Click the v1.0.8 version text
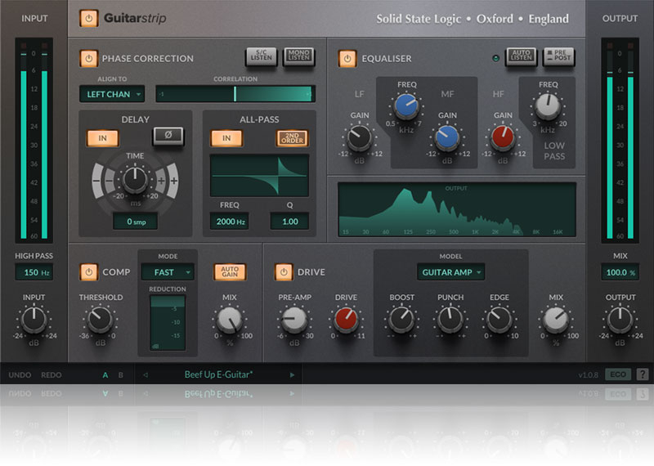Image resolution: width=654 pixels, height=466 pixels. coord(589,375)
